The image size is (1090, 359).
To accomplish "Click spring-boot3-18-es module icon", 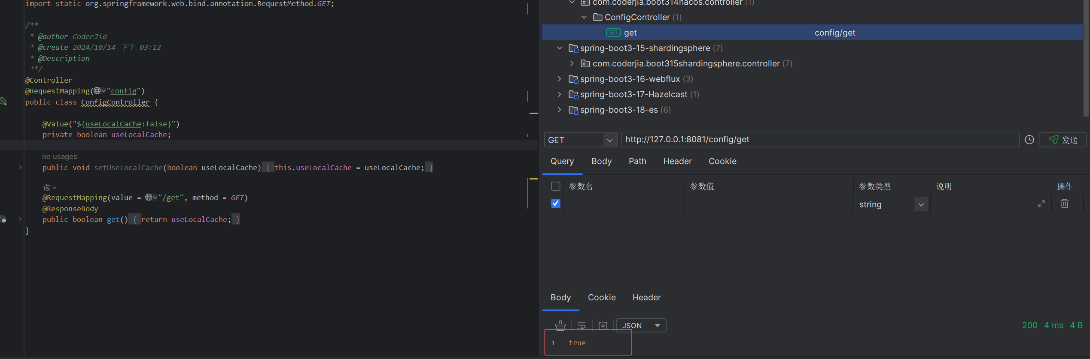I will 573,110.
